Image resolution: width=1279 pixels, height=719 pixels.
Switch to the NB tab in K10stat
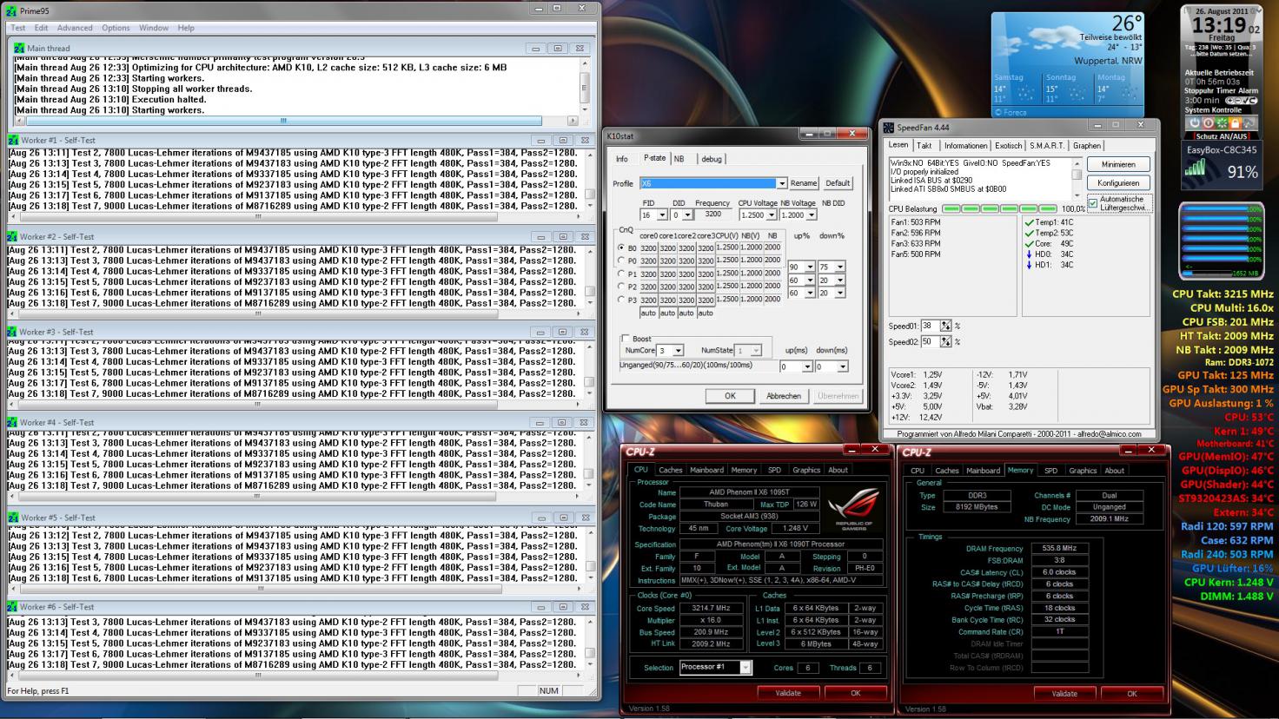[679, 159]
